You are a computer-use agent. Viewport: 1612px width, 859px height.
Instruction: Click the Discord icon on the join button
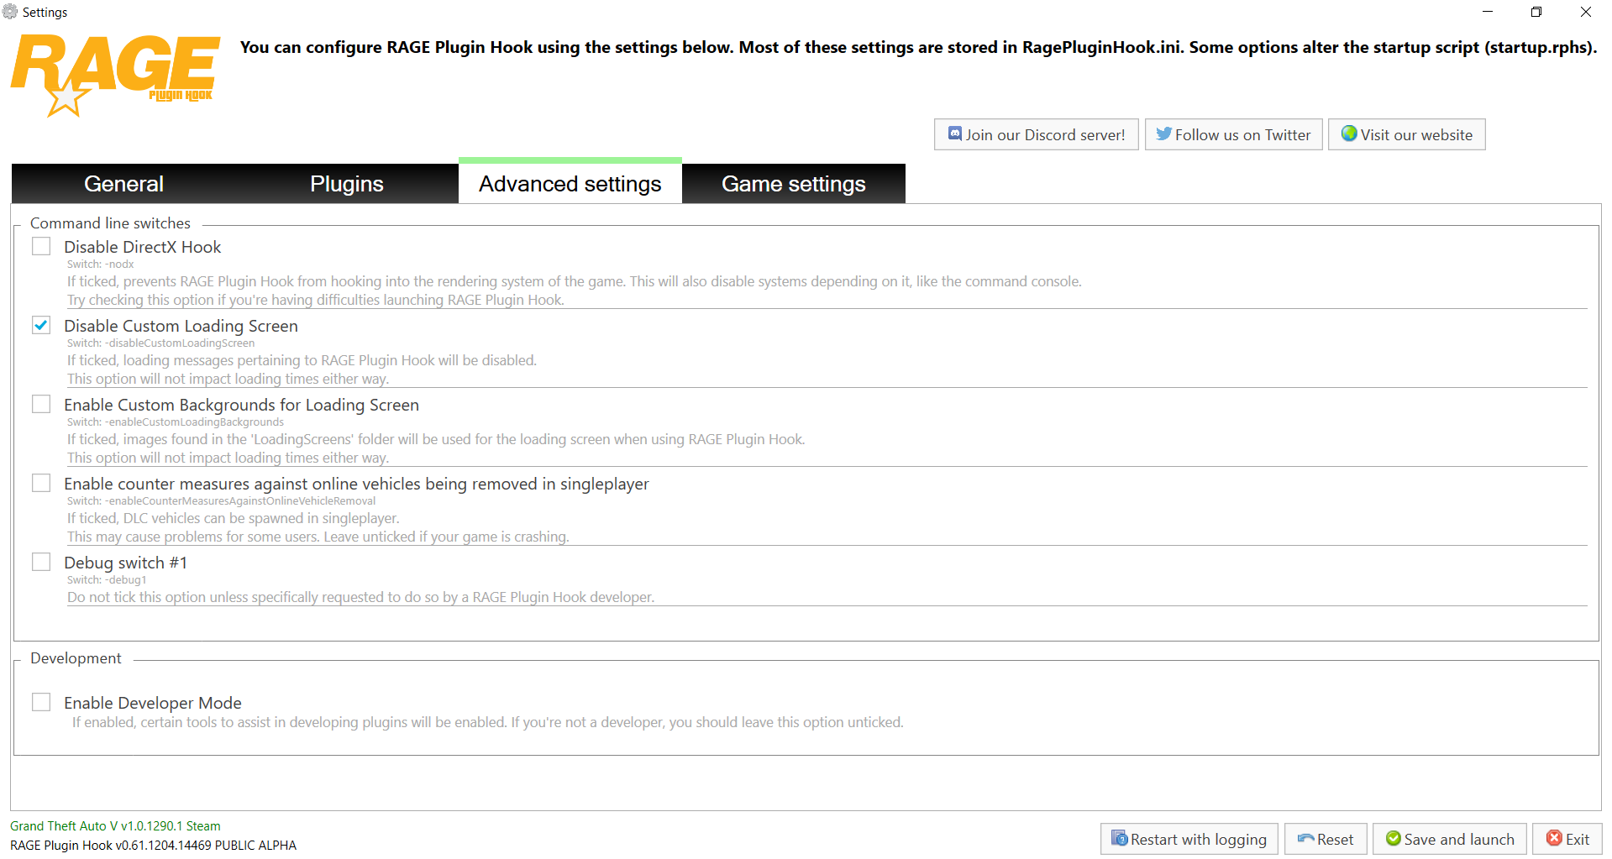tap(955, 134)
